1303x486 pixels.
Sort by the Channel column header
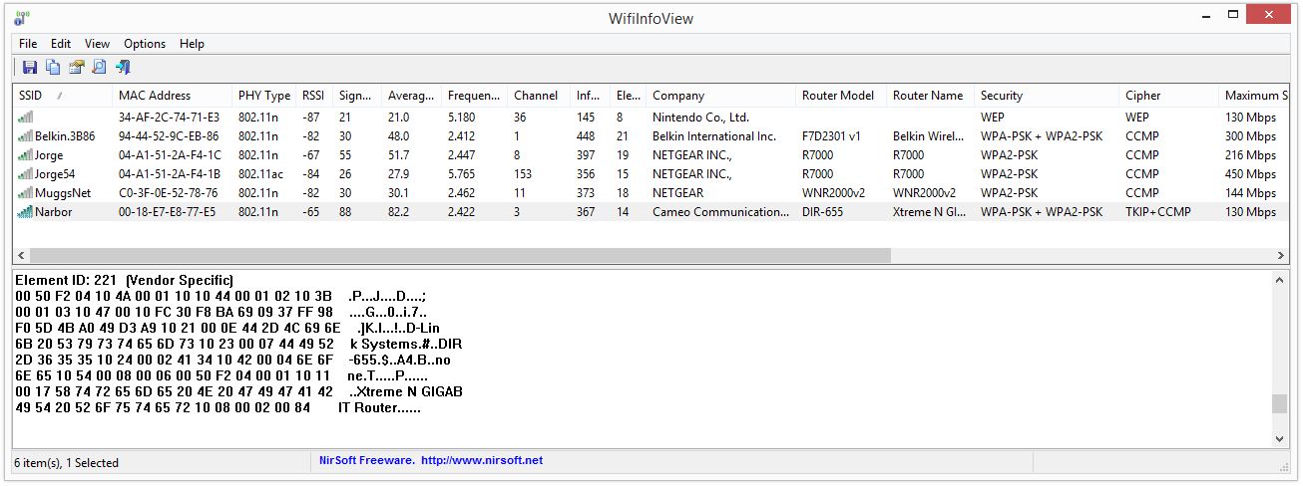pyautogui.click(x=539, y=96)
